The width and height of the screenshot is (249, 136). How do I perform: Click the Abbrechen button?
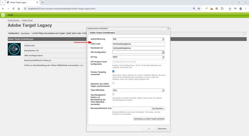point(162,129)
